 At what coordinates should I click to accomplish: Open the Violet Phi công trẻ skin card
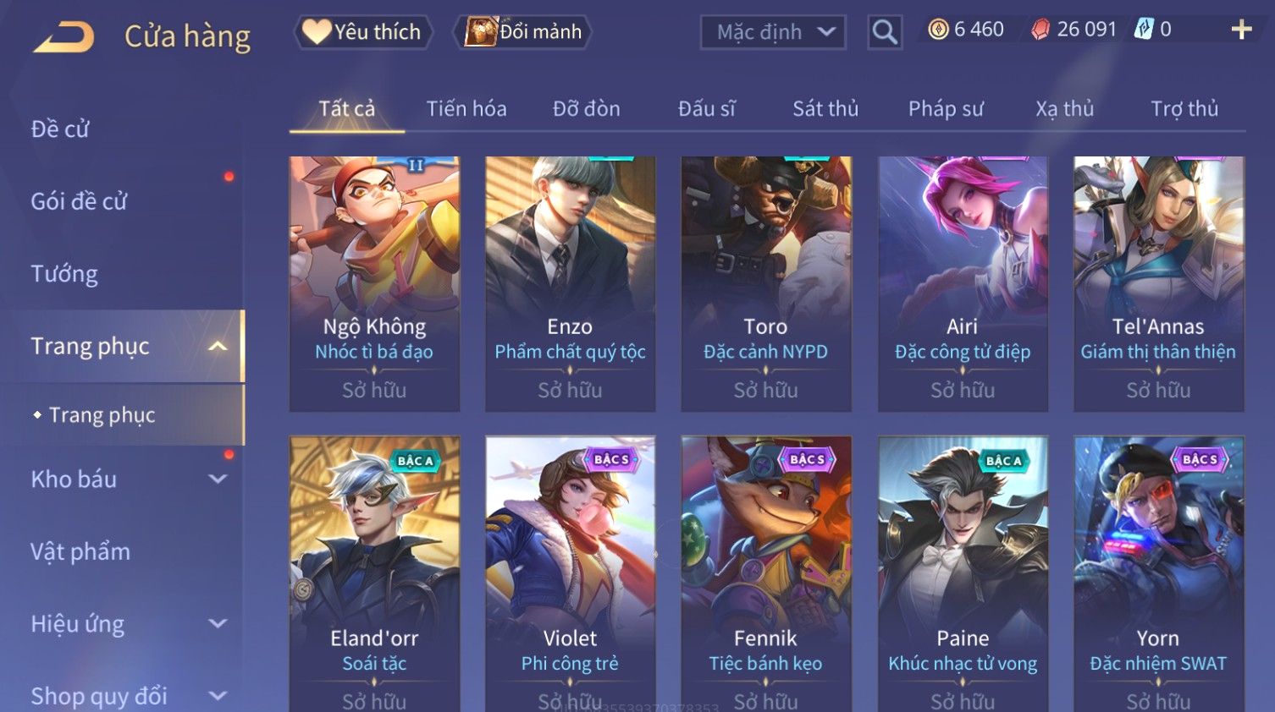570,573
